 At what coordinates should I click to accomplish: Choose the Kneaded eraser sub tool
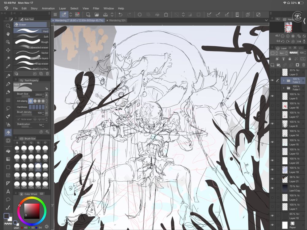31,47
